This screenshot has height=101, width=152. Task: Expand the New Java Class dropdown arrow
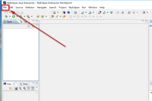46,16
